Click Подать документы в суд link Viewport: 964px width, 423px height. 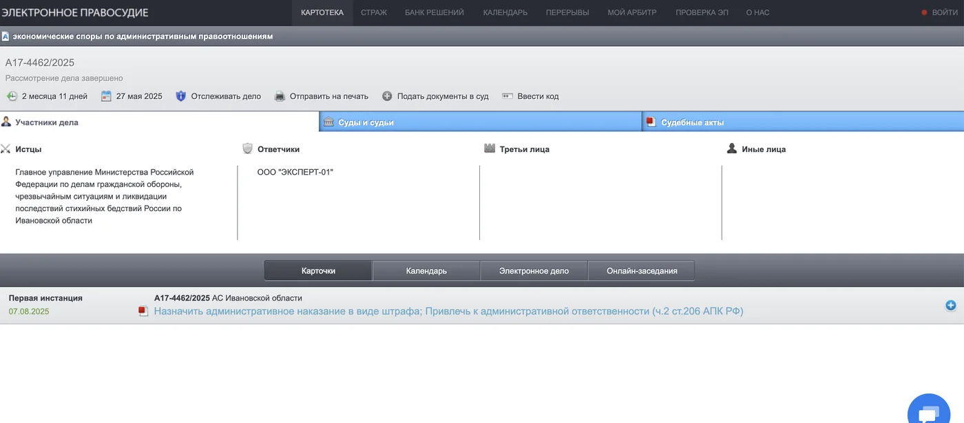pos(443,96)
